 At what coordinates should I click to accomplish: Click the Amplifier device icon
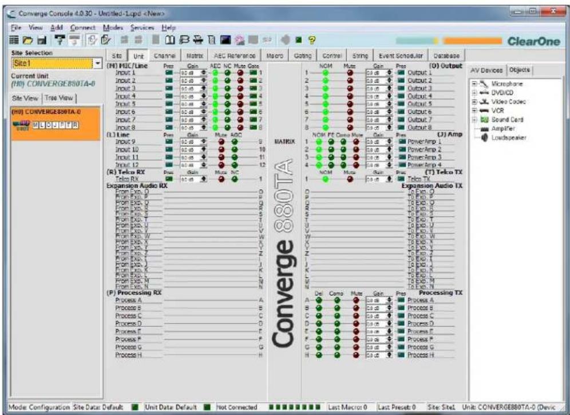[x=484, y=129]
